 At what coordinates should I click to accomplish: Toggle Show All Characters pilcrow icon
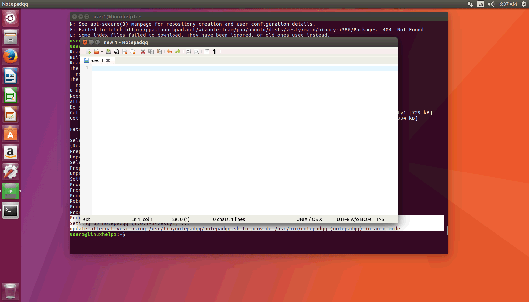pyautogui.click(x=214, y=51)
